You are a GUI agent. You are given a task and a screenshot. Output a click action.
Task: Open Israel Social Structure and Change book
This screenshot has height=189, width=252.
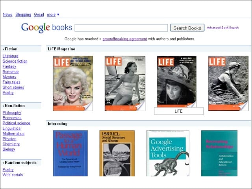coord(117,153)
